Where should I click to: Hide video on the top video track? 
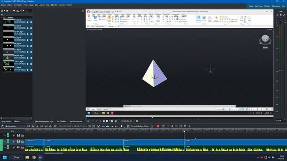tap(18, 135)
